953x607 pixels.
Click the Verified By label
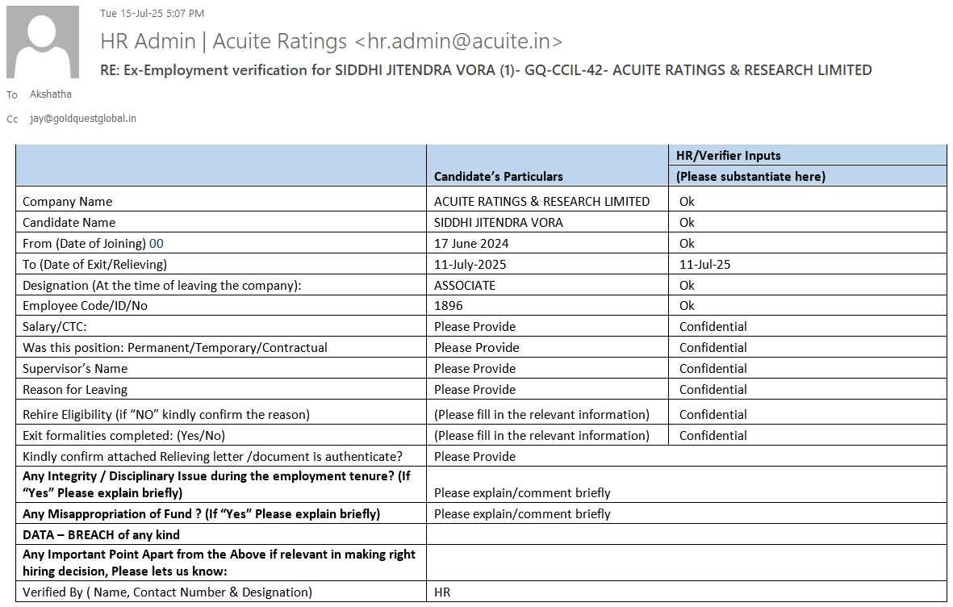pyautogui.click(x=167, y=592)
